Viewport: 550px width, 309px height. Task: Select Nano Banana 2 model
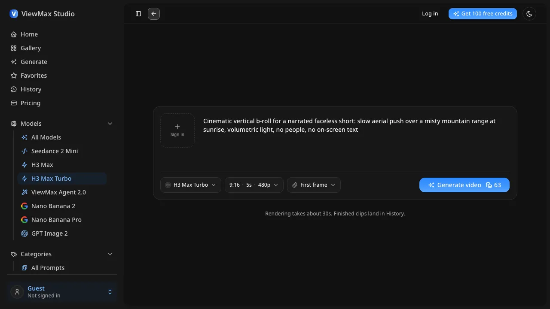(x=62, y=206)
